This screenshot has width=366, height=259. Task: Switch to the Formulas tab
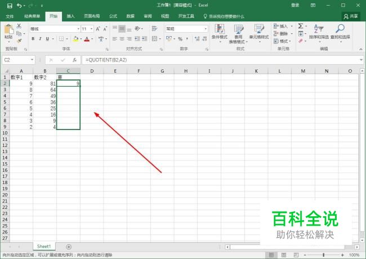point(113,16)
